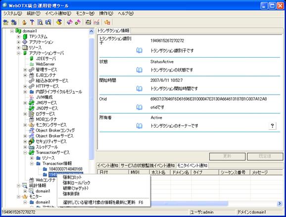The image size is (286, 217).
Task: Expand the モニタリングサービス node
Action: point(25,125)
